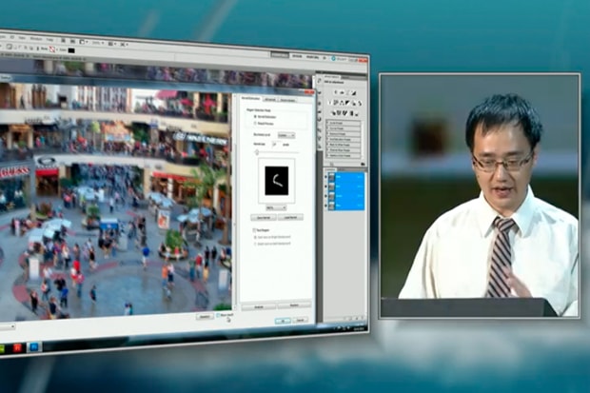Screen dimensions: 590x393
Task: Click the Invert adjustment icon
Action: click(333, 113)
